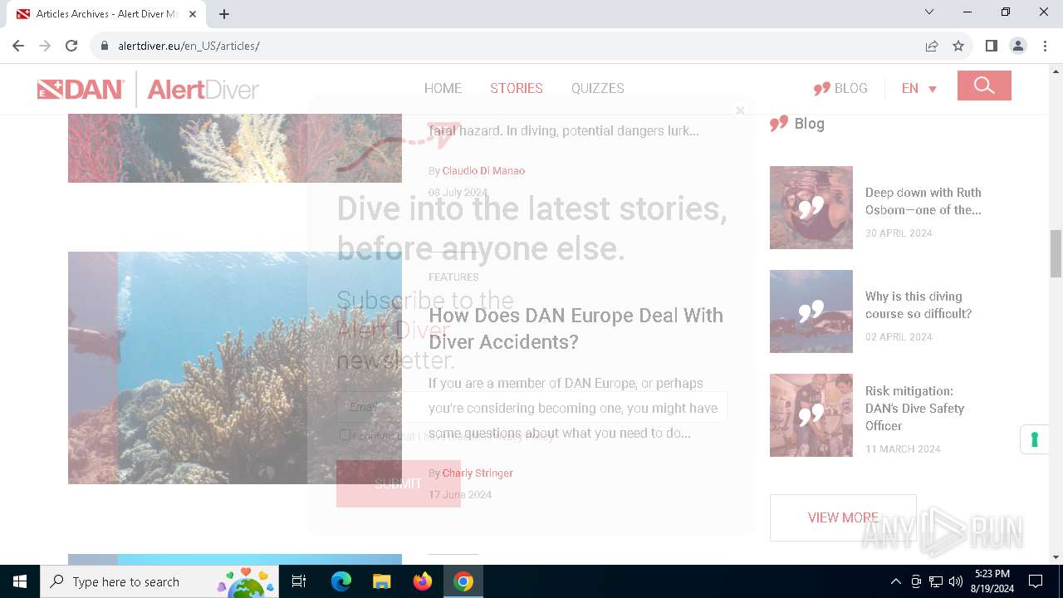Click author Claudio Di Manao link
Screen dimensions: 1063x598
[x=483, y=170]
